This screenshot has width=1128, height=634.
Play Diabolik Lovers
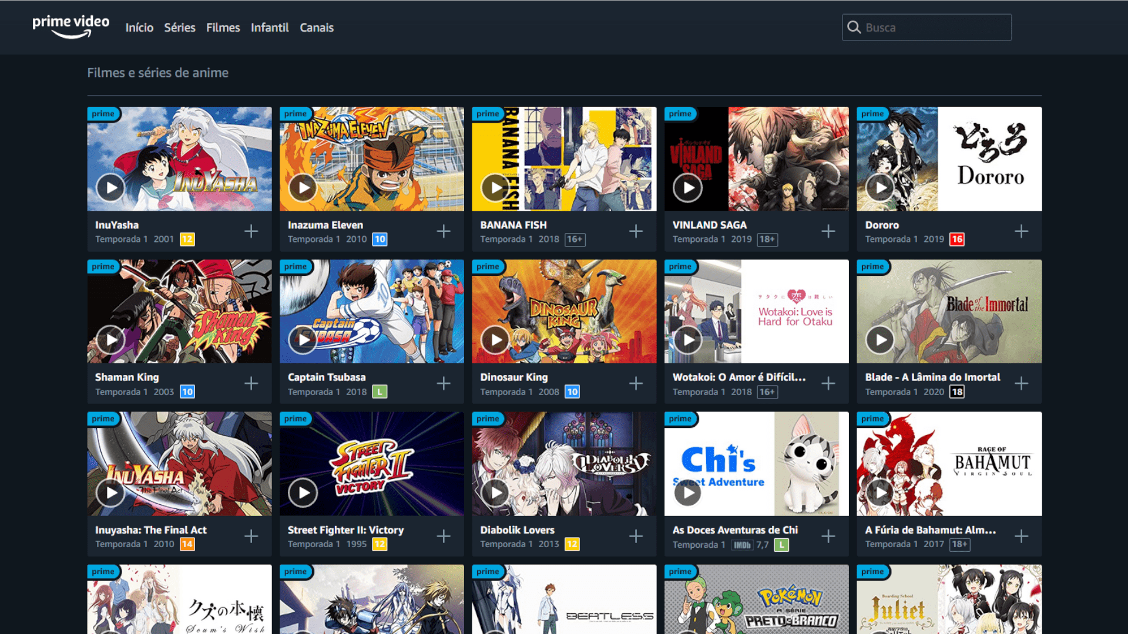(496, 493)
